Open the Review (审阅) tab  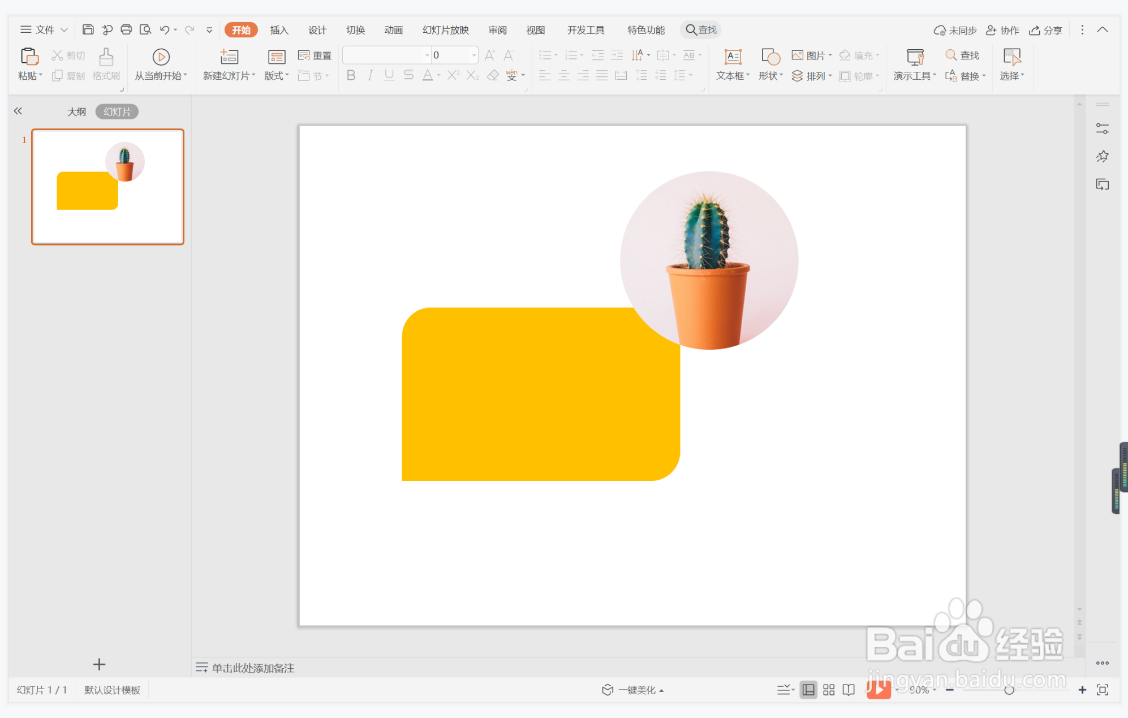coord(497,30)
